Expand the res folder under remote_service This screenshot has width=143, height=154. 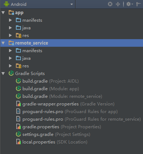10,66
